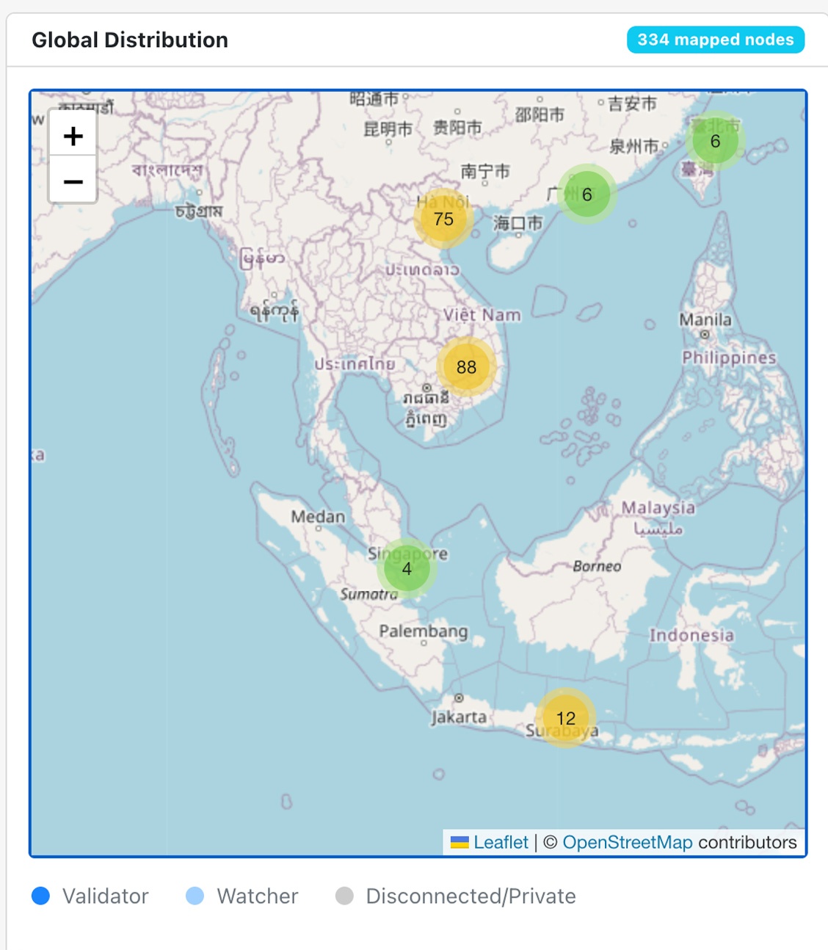This screenshot has width=828, height=950.
Task: Click the Philippines label on the map
Action: click(729, 358)
